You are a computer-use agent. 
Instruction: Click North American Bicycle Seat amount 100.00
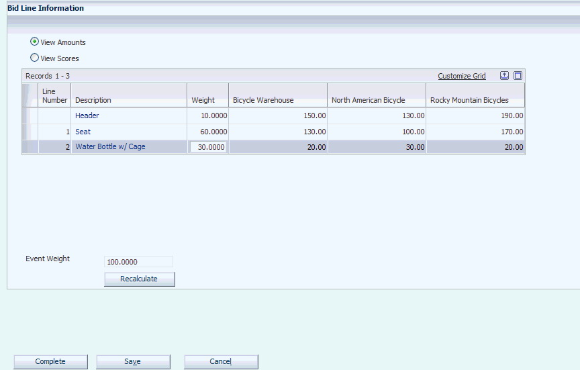point(414,132)
